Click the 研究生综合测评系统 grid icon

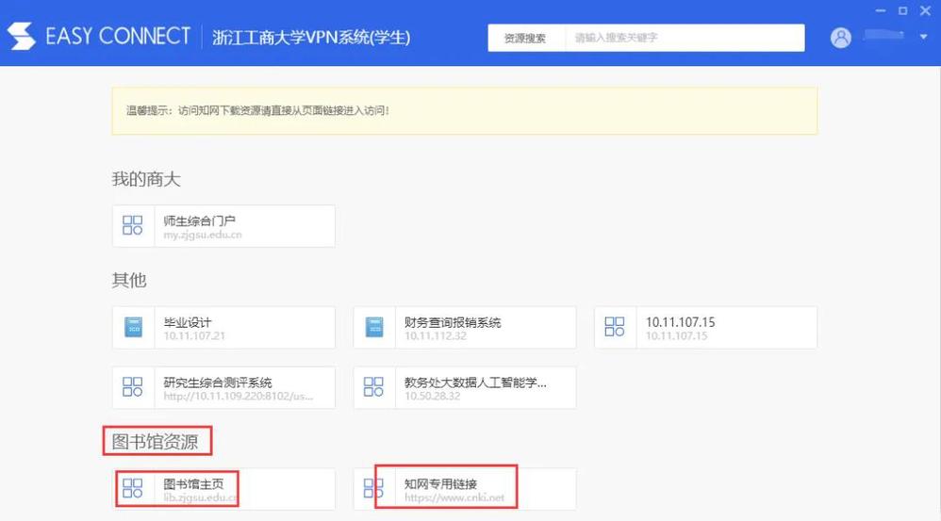point(133,387)
